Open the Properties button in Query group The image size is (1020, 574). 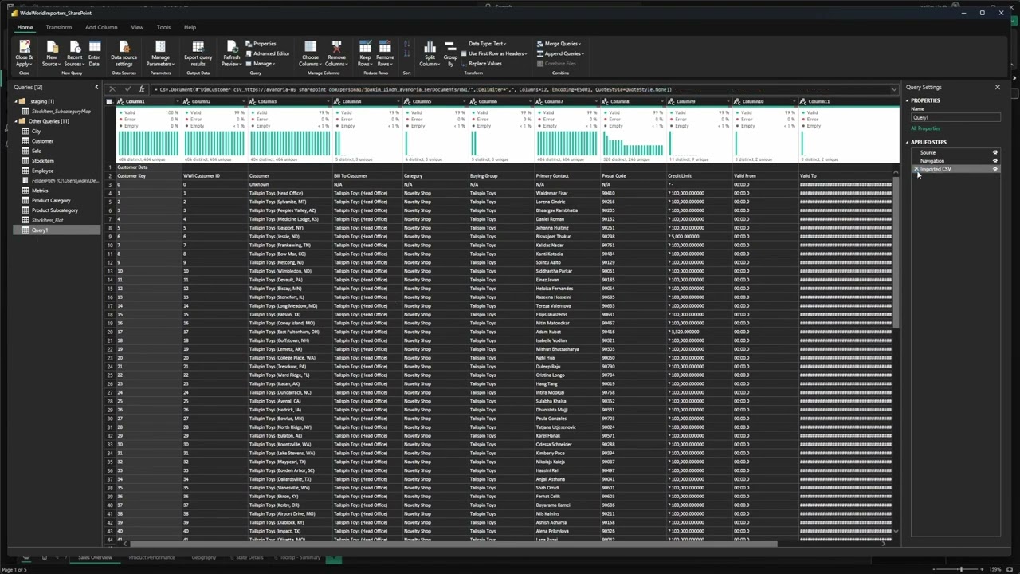(261, 44)
